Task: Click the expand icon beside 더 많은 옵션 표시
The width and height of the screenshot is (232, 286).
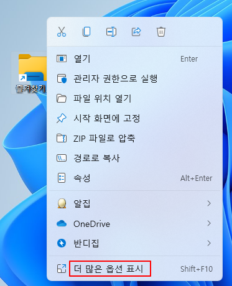Action: coord(62,269)
